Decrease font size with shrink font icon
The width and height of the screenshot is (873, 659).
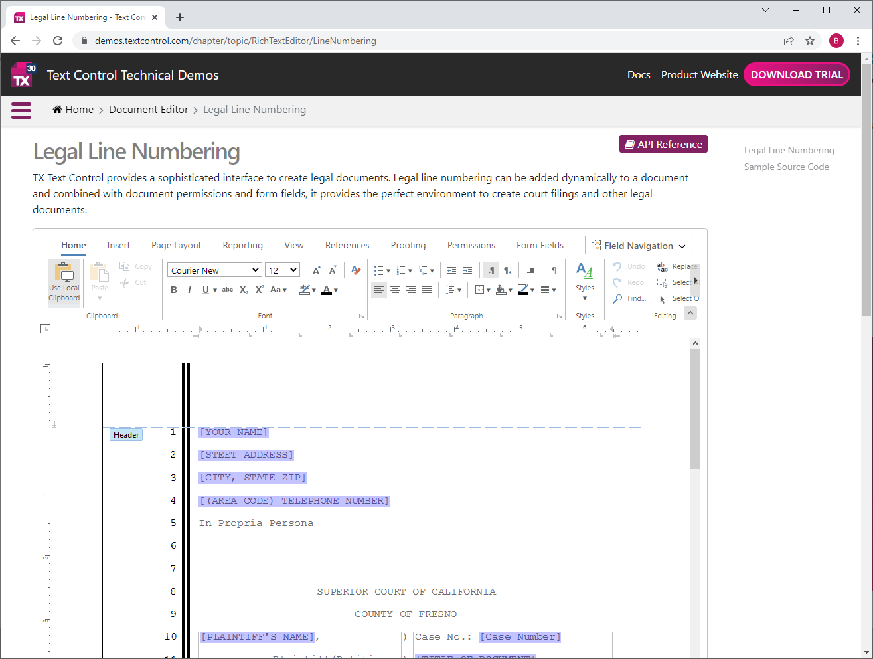click(333, 270)
